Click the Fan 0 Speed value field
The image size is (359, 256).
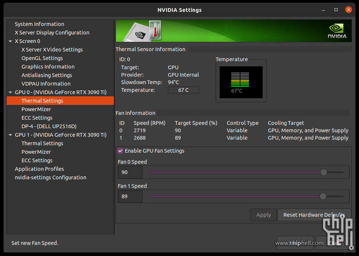[130, 172]
